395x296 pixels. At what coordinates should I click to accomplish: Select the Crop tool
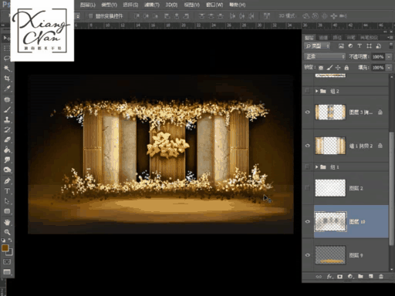pyautogui.click(x=7, y=79)
